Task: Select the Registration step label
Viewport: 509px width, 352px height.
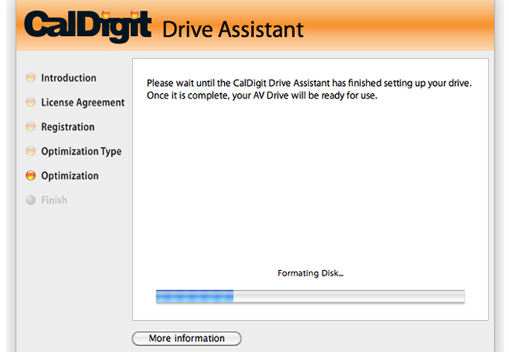Action: point(68,127)
